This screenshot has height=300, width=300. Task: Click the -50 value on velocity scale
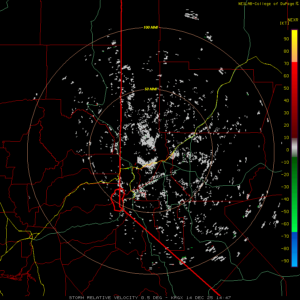coord(285,212)
